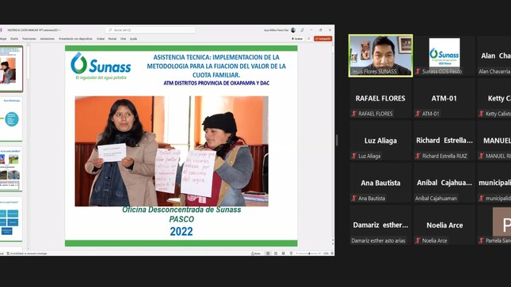The width and height of the screenshot is (511, 287).
Task: Click the red Compartir share button
Action: click(x=323, y=39)
